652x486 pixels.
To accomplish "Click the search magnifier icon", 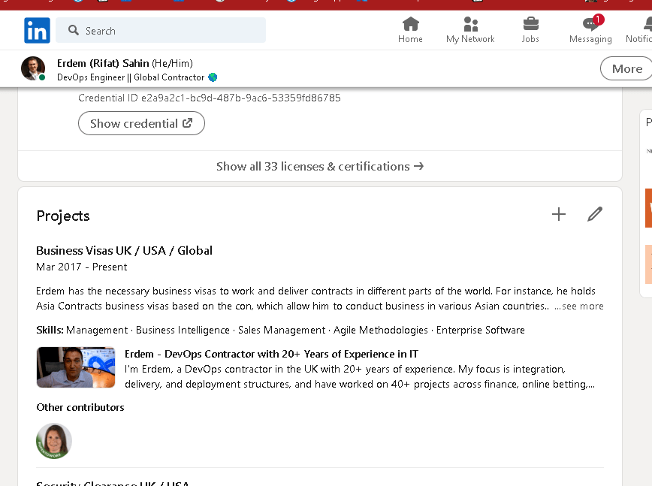I will click(74, 30).
